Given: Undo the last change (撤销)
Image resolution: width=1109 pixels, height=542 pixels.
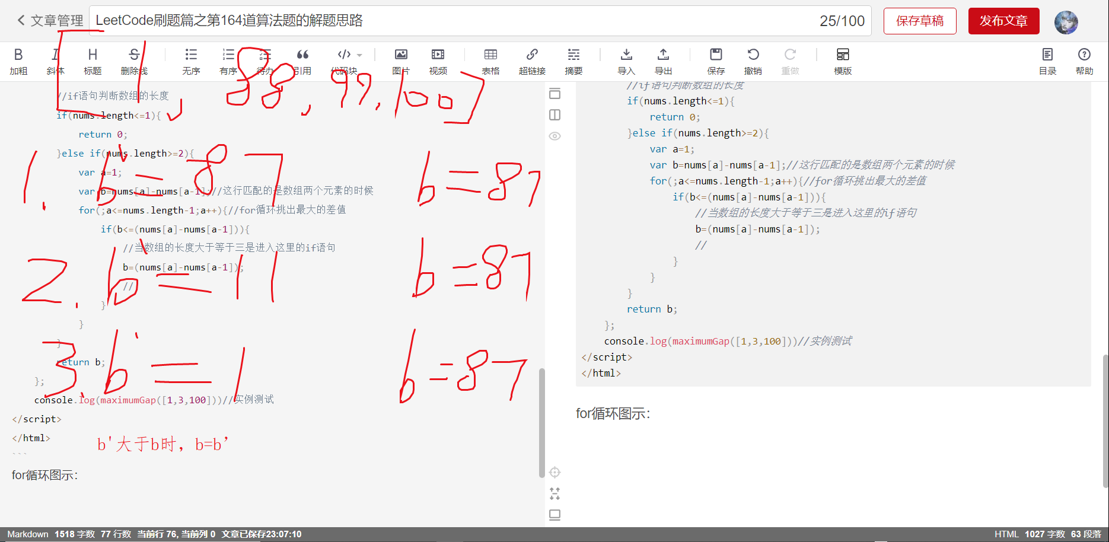Looking at the screenshot, I should point(753,62).
